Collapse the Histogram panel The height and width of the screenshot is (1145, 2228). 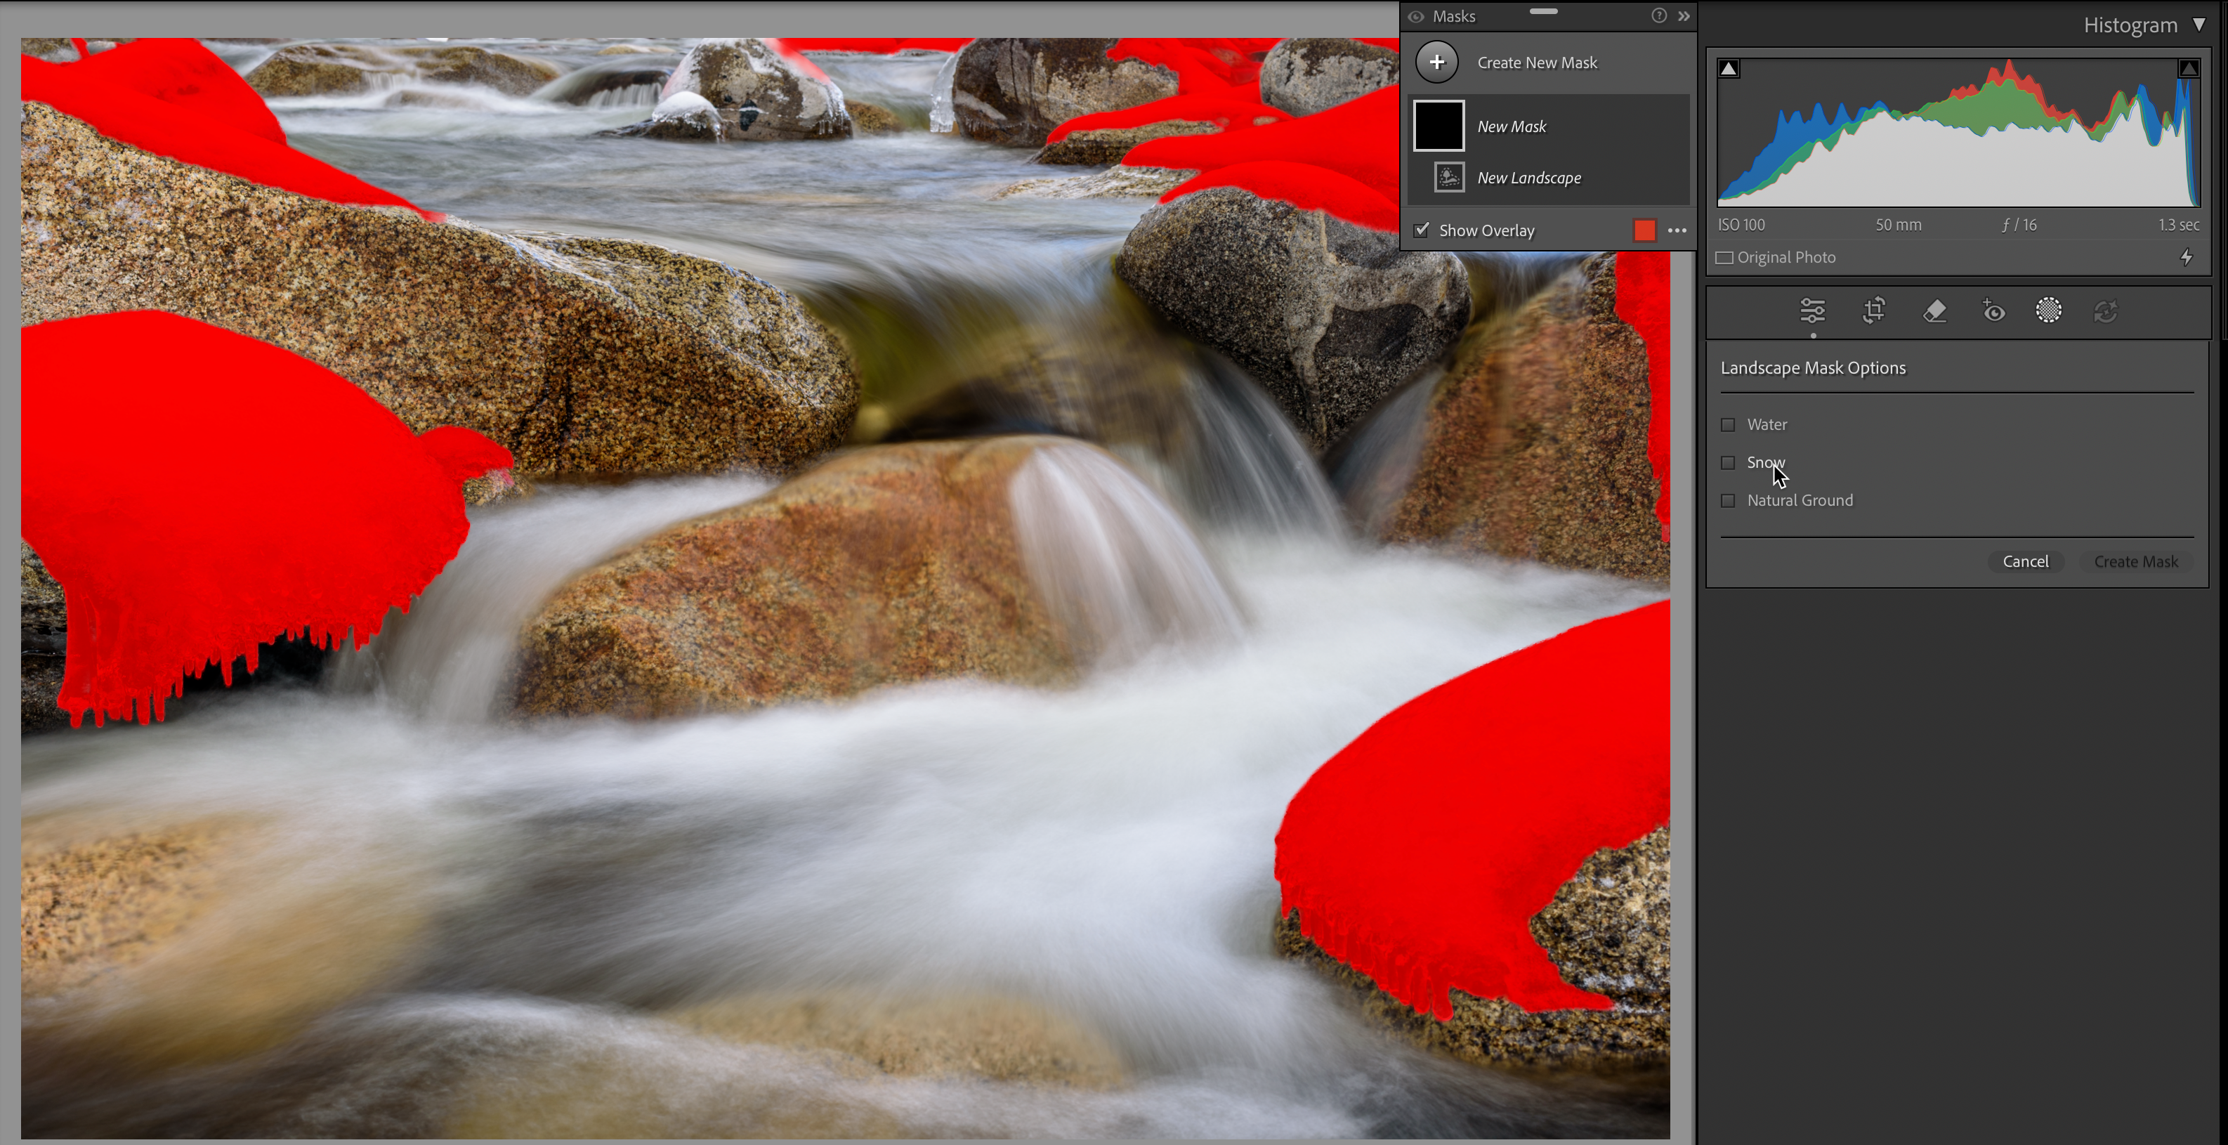coord(2199,24)
